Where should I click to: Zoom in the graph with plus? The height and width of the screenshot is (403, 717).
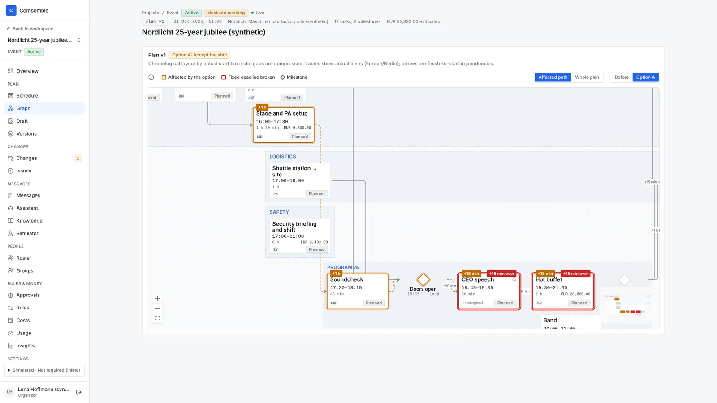coord(157,299)
